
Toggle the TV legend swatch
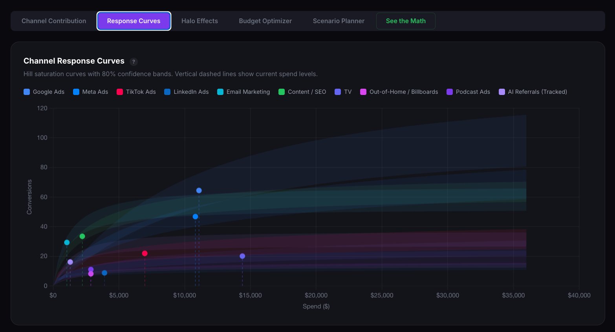point(338,92)
